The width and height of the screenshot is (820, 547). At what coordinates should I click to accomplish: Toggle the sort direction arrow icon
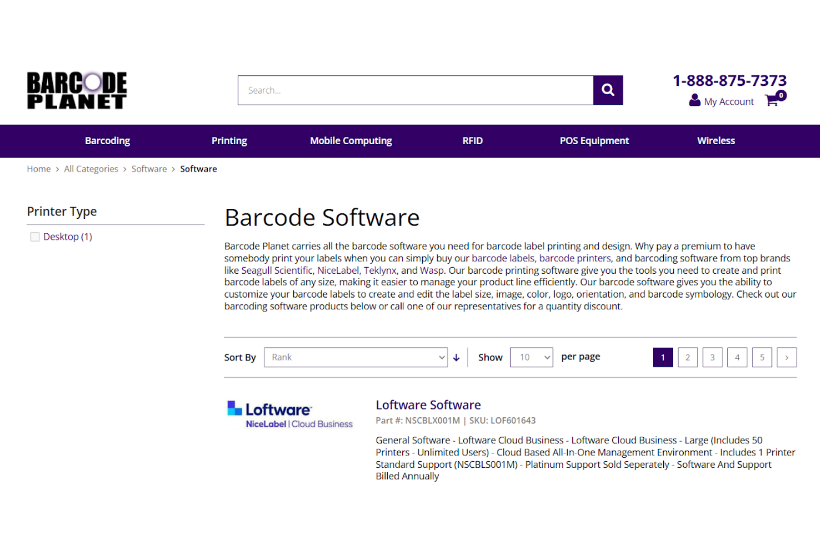tap(456, 357)
